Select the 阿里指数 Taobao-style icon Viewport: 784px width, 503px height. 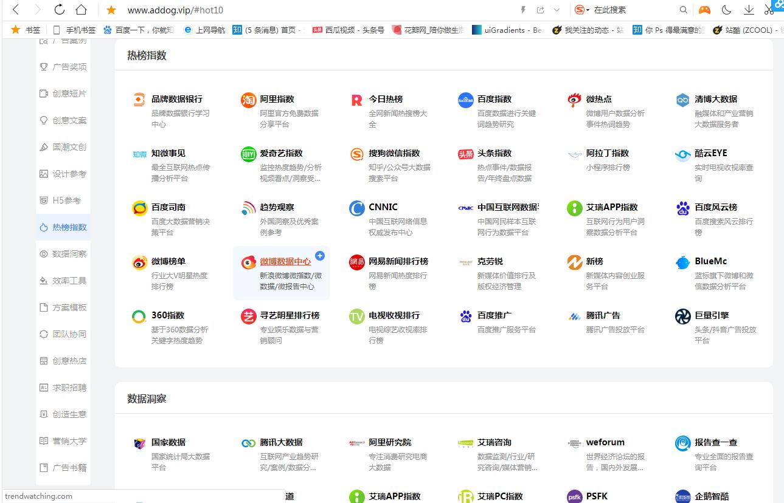click(248, 100)
